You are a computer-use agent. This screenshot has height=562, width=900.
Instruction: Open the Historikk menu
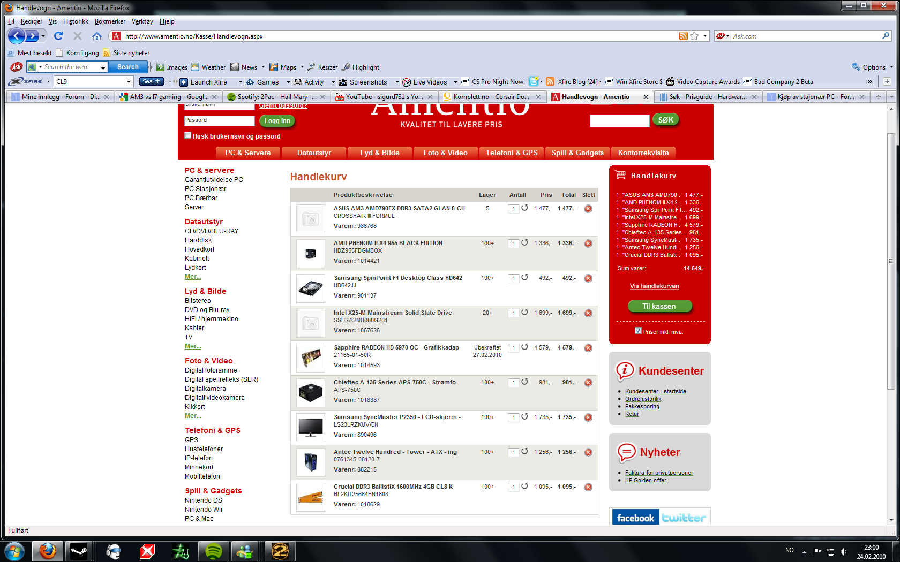[x=76, y=21]
